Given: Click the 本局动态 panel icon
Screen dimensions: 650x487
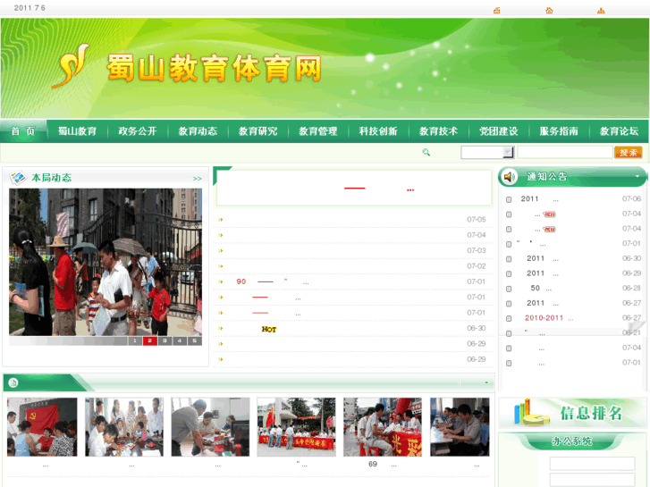Looking at the screenshot, I should pos(18,178).
